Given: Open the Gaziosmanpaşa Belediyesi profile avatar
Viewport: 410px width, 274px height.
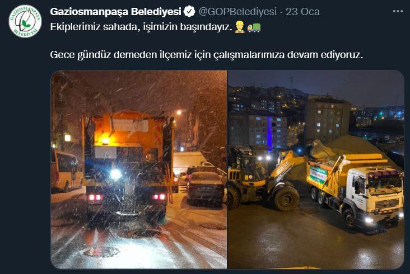Looking at the screenshot, I should (25, 21).
